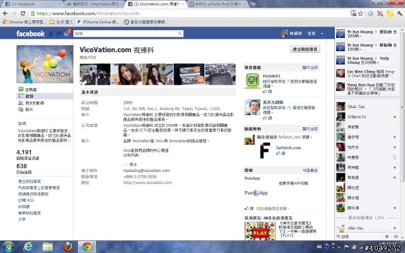This screenshot has width=405, height=253.
Task: Open the PunApp ad link
Action: click(252, 178)
